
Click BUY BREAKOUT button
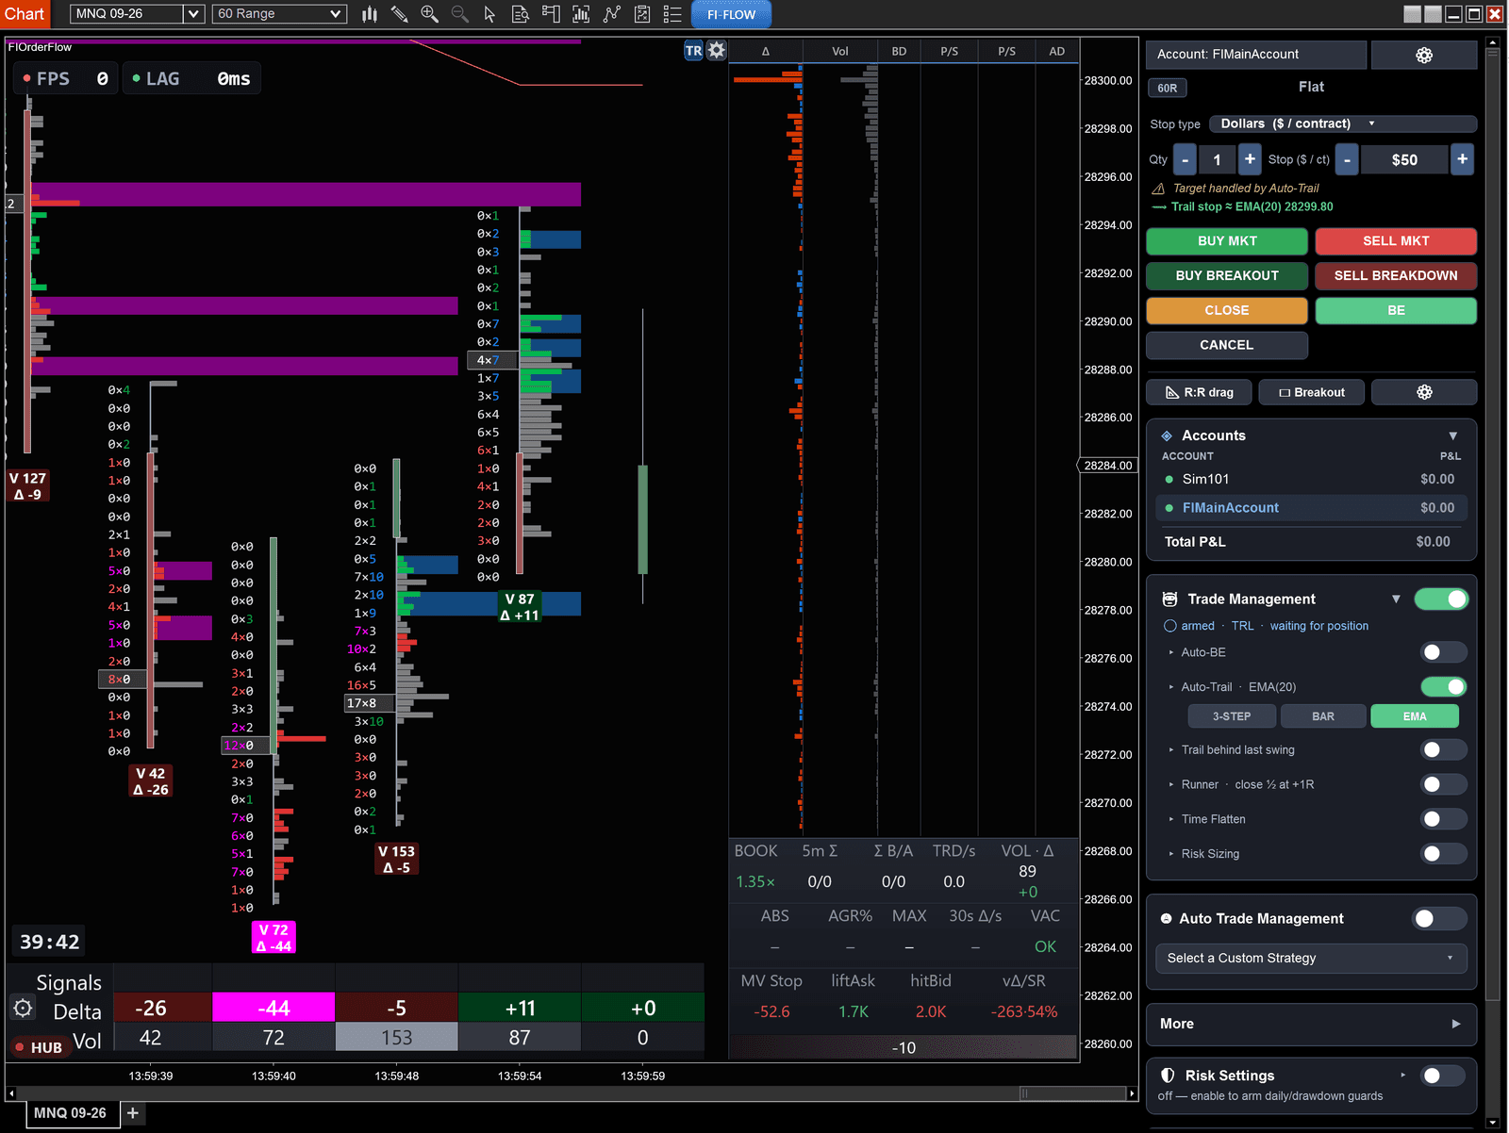point(1227,276)
